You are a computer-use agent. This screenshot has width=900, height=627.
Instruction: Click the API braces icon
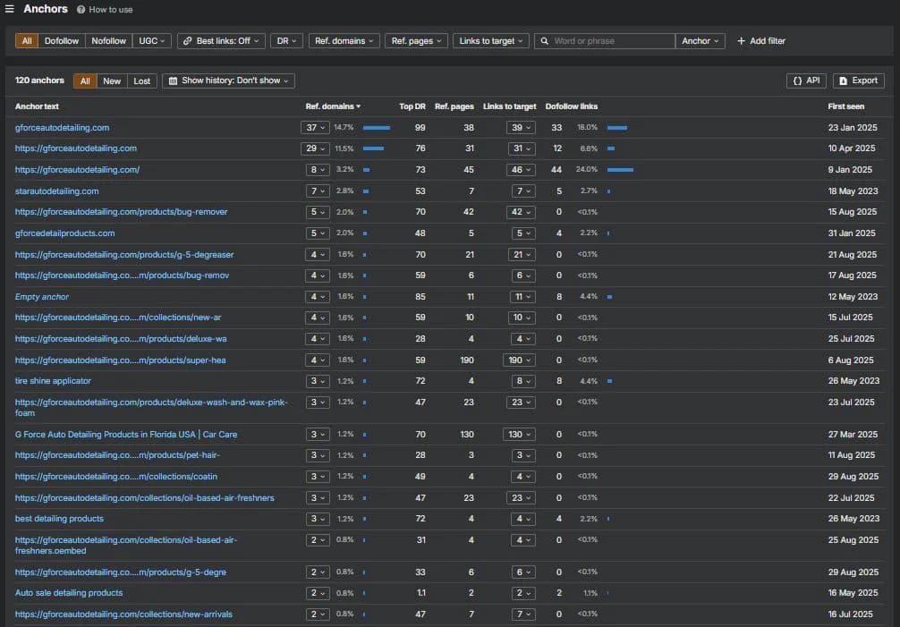(797, 80)
